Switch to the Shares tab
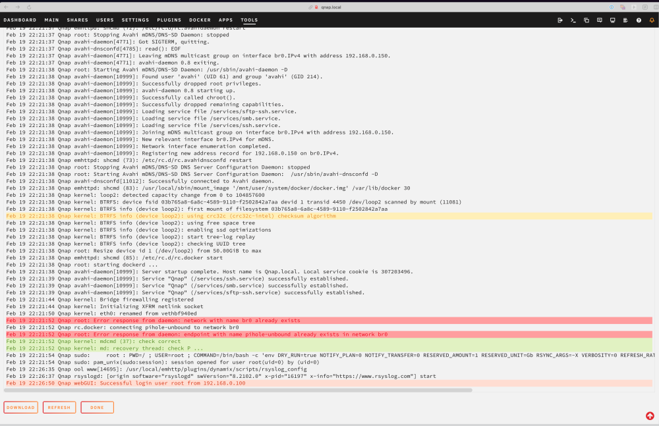Image resolution: width=659 pixels, height=426 pixels. (77, 20)
